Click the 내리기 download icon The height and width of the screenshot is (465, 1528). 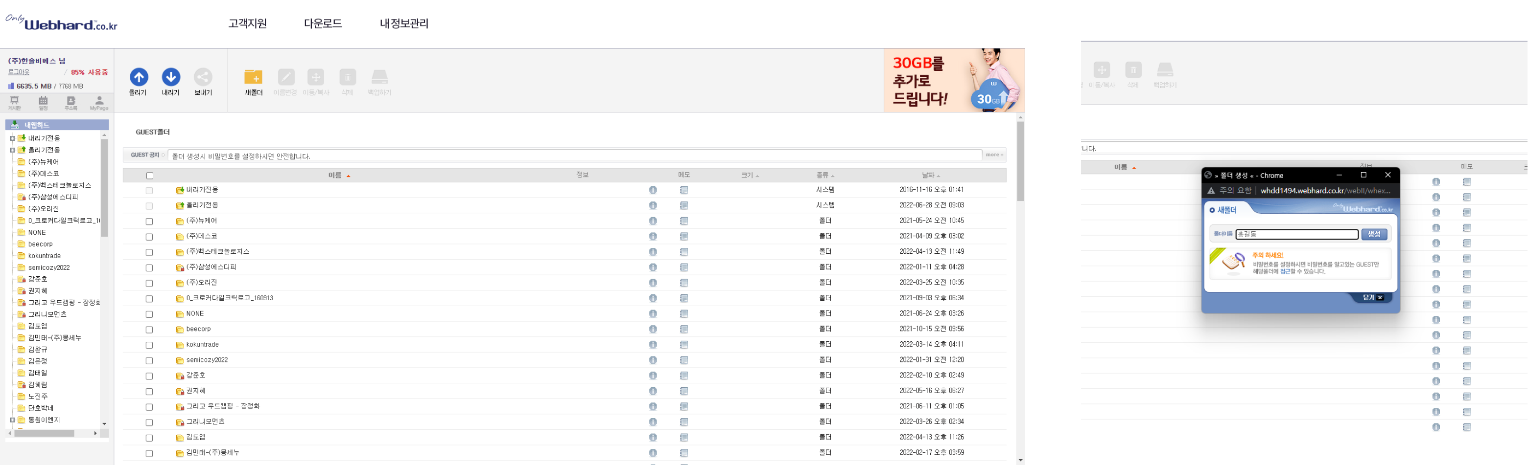coord(171,77)
